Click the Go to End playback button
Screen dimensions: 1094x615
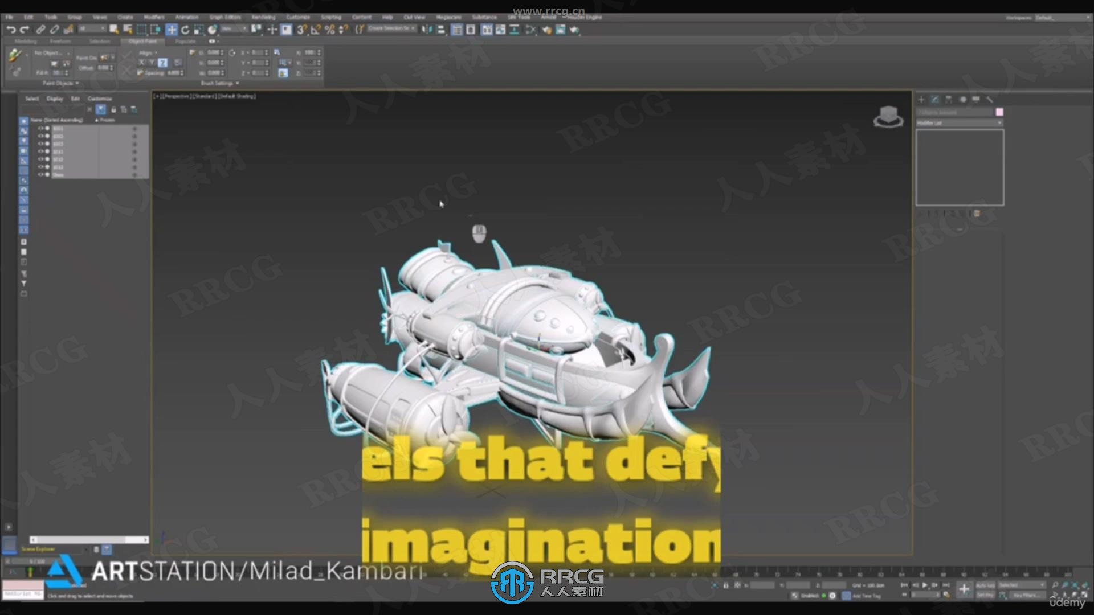click(x=946, y=585)
